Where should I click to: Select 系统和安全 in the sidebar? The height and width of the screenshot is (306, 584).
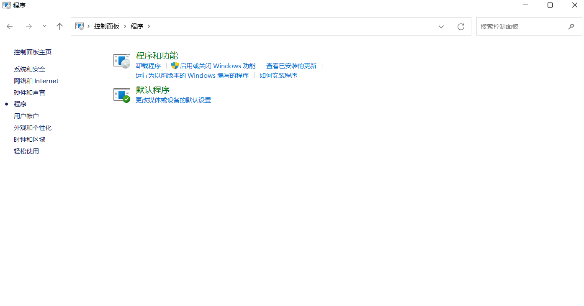[29, 69]
